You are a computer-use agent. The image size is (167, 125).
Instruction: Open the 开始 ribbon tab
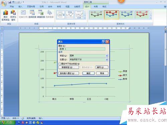click(12, 7)
